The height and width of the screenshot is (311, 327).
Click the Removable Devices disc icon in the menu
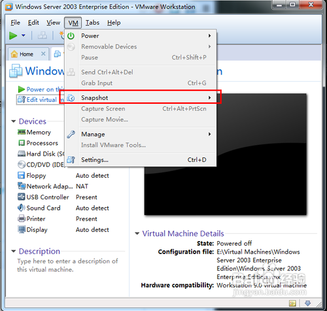pyautogui.click(x=71, y=46)
